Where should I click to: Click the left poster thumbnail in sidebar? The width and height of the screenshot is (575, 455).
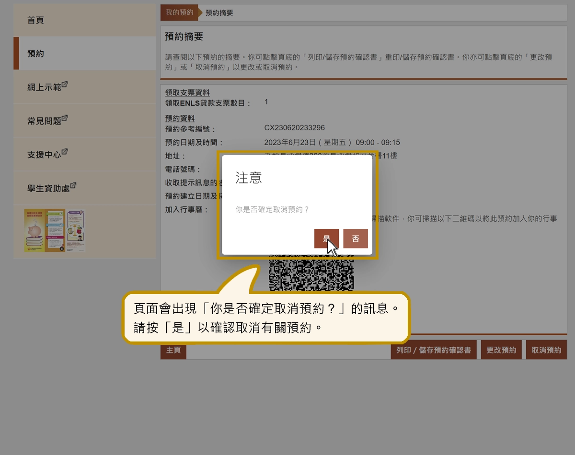pyautogui.click(x=45, y=230)
